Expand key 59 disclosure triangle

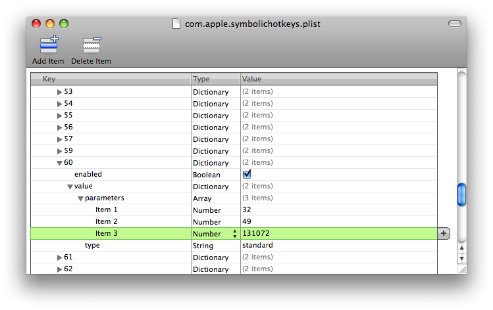pos(59,151)
